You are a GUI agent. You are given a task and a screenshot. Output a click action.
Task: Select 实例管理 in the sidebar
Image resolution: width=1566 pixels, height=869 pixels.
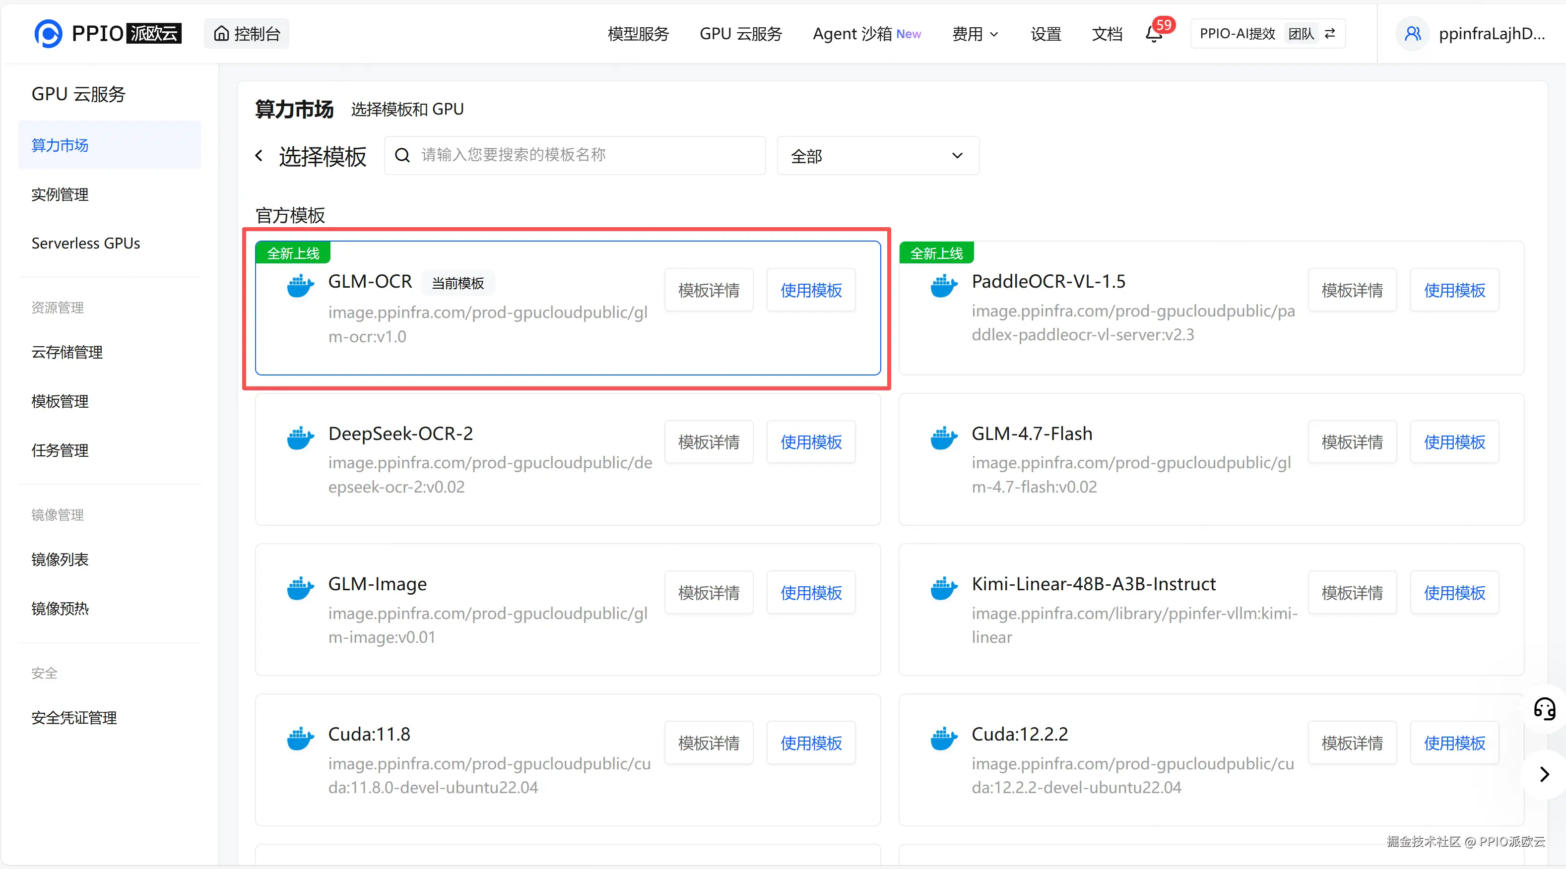60,194
